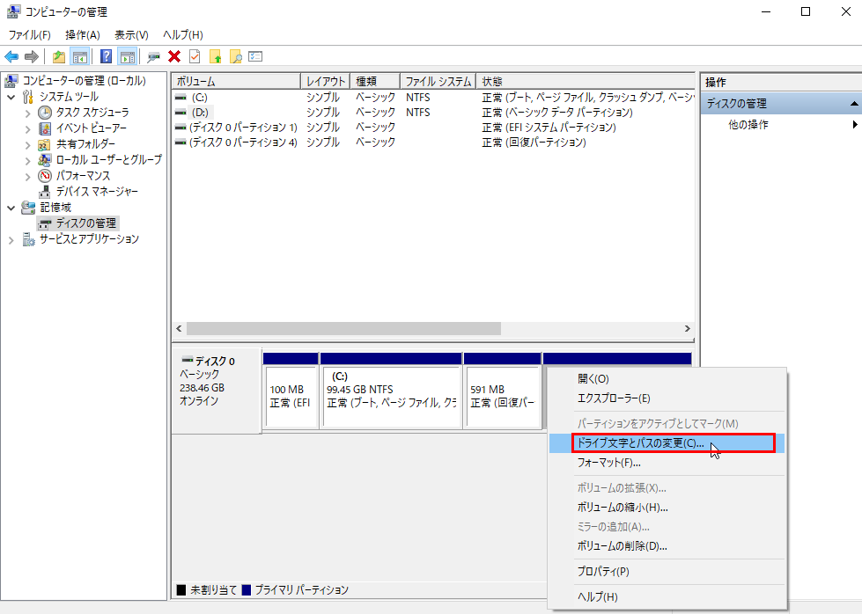Toggle the action pane toolbar icon
The width and height of the screenshot is (862, 614).
coord(126,56)
